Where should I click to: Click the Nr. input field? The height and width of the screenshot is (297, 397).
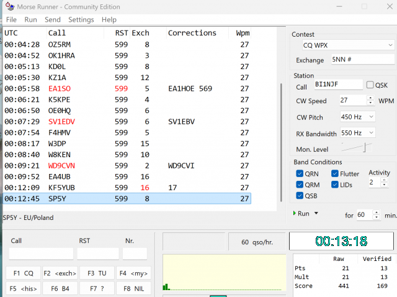click(x=135, y=254)
